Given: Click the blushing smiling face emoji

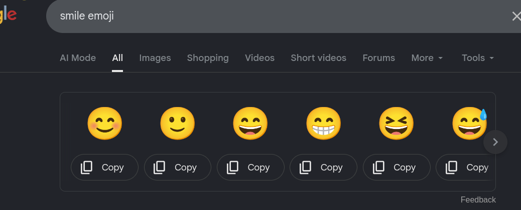Looking at the screenshot, I should point(105,123).
